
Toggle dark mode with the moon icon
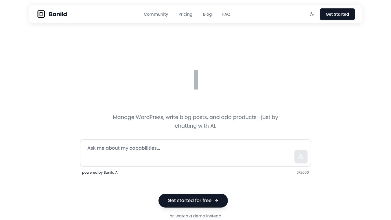tap(312, 14)
